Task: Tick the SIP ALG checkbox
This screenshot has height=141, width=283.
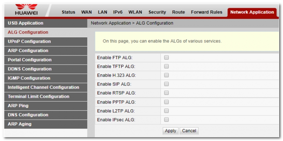Action: [166, 84]
